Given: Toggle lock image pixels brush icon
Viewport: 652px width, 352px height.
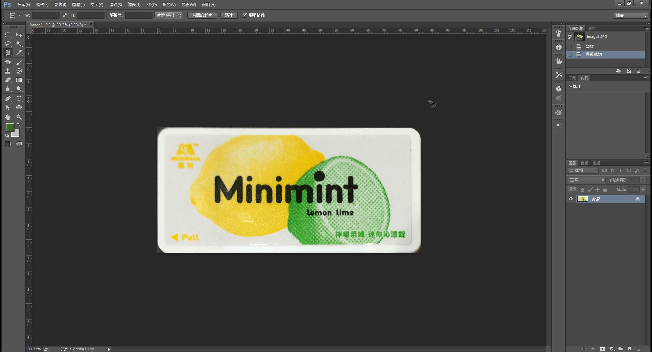Looking at the screenshot, I should click(590, 190).
